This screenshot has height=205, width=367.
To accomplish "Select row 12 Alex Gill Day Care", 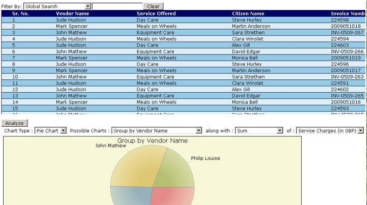I will tap(183, 90).
